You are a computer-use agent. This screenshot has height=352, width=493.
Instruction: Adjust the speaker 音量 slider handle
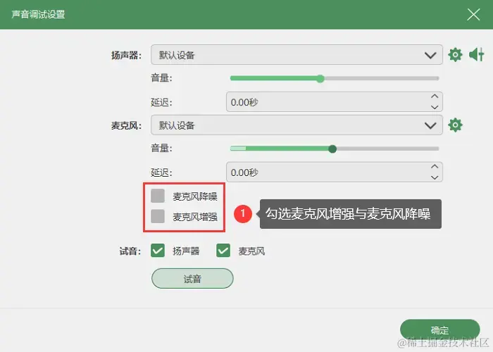point(320,79)
